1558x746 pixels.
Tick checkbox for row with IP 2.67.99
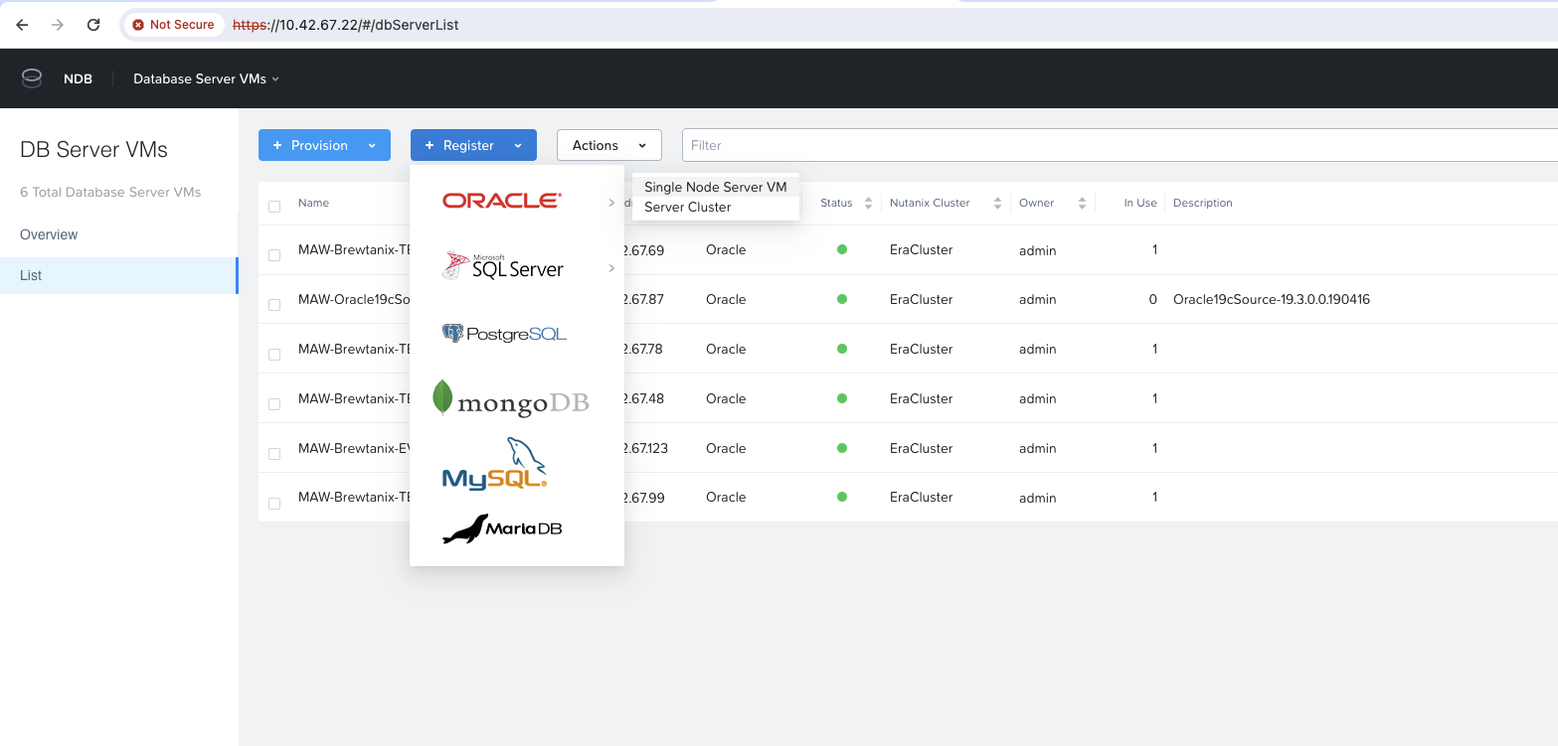(x=274, y=504)
